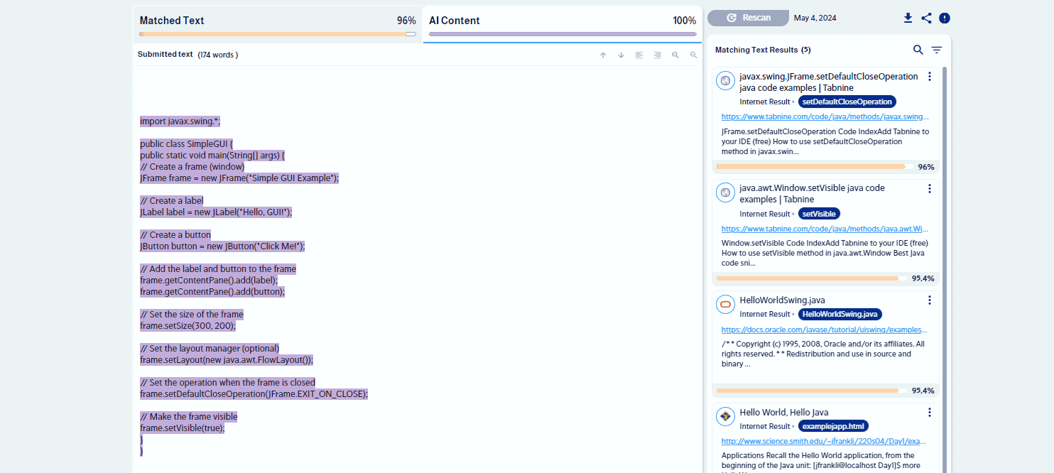Download the scan report
The image size is (1054, 473).
tap(908, 18)
